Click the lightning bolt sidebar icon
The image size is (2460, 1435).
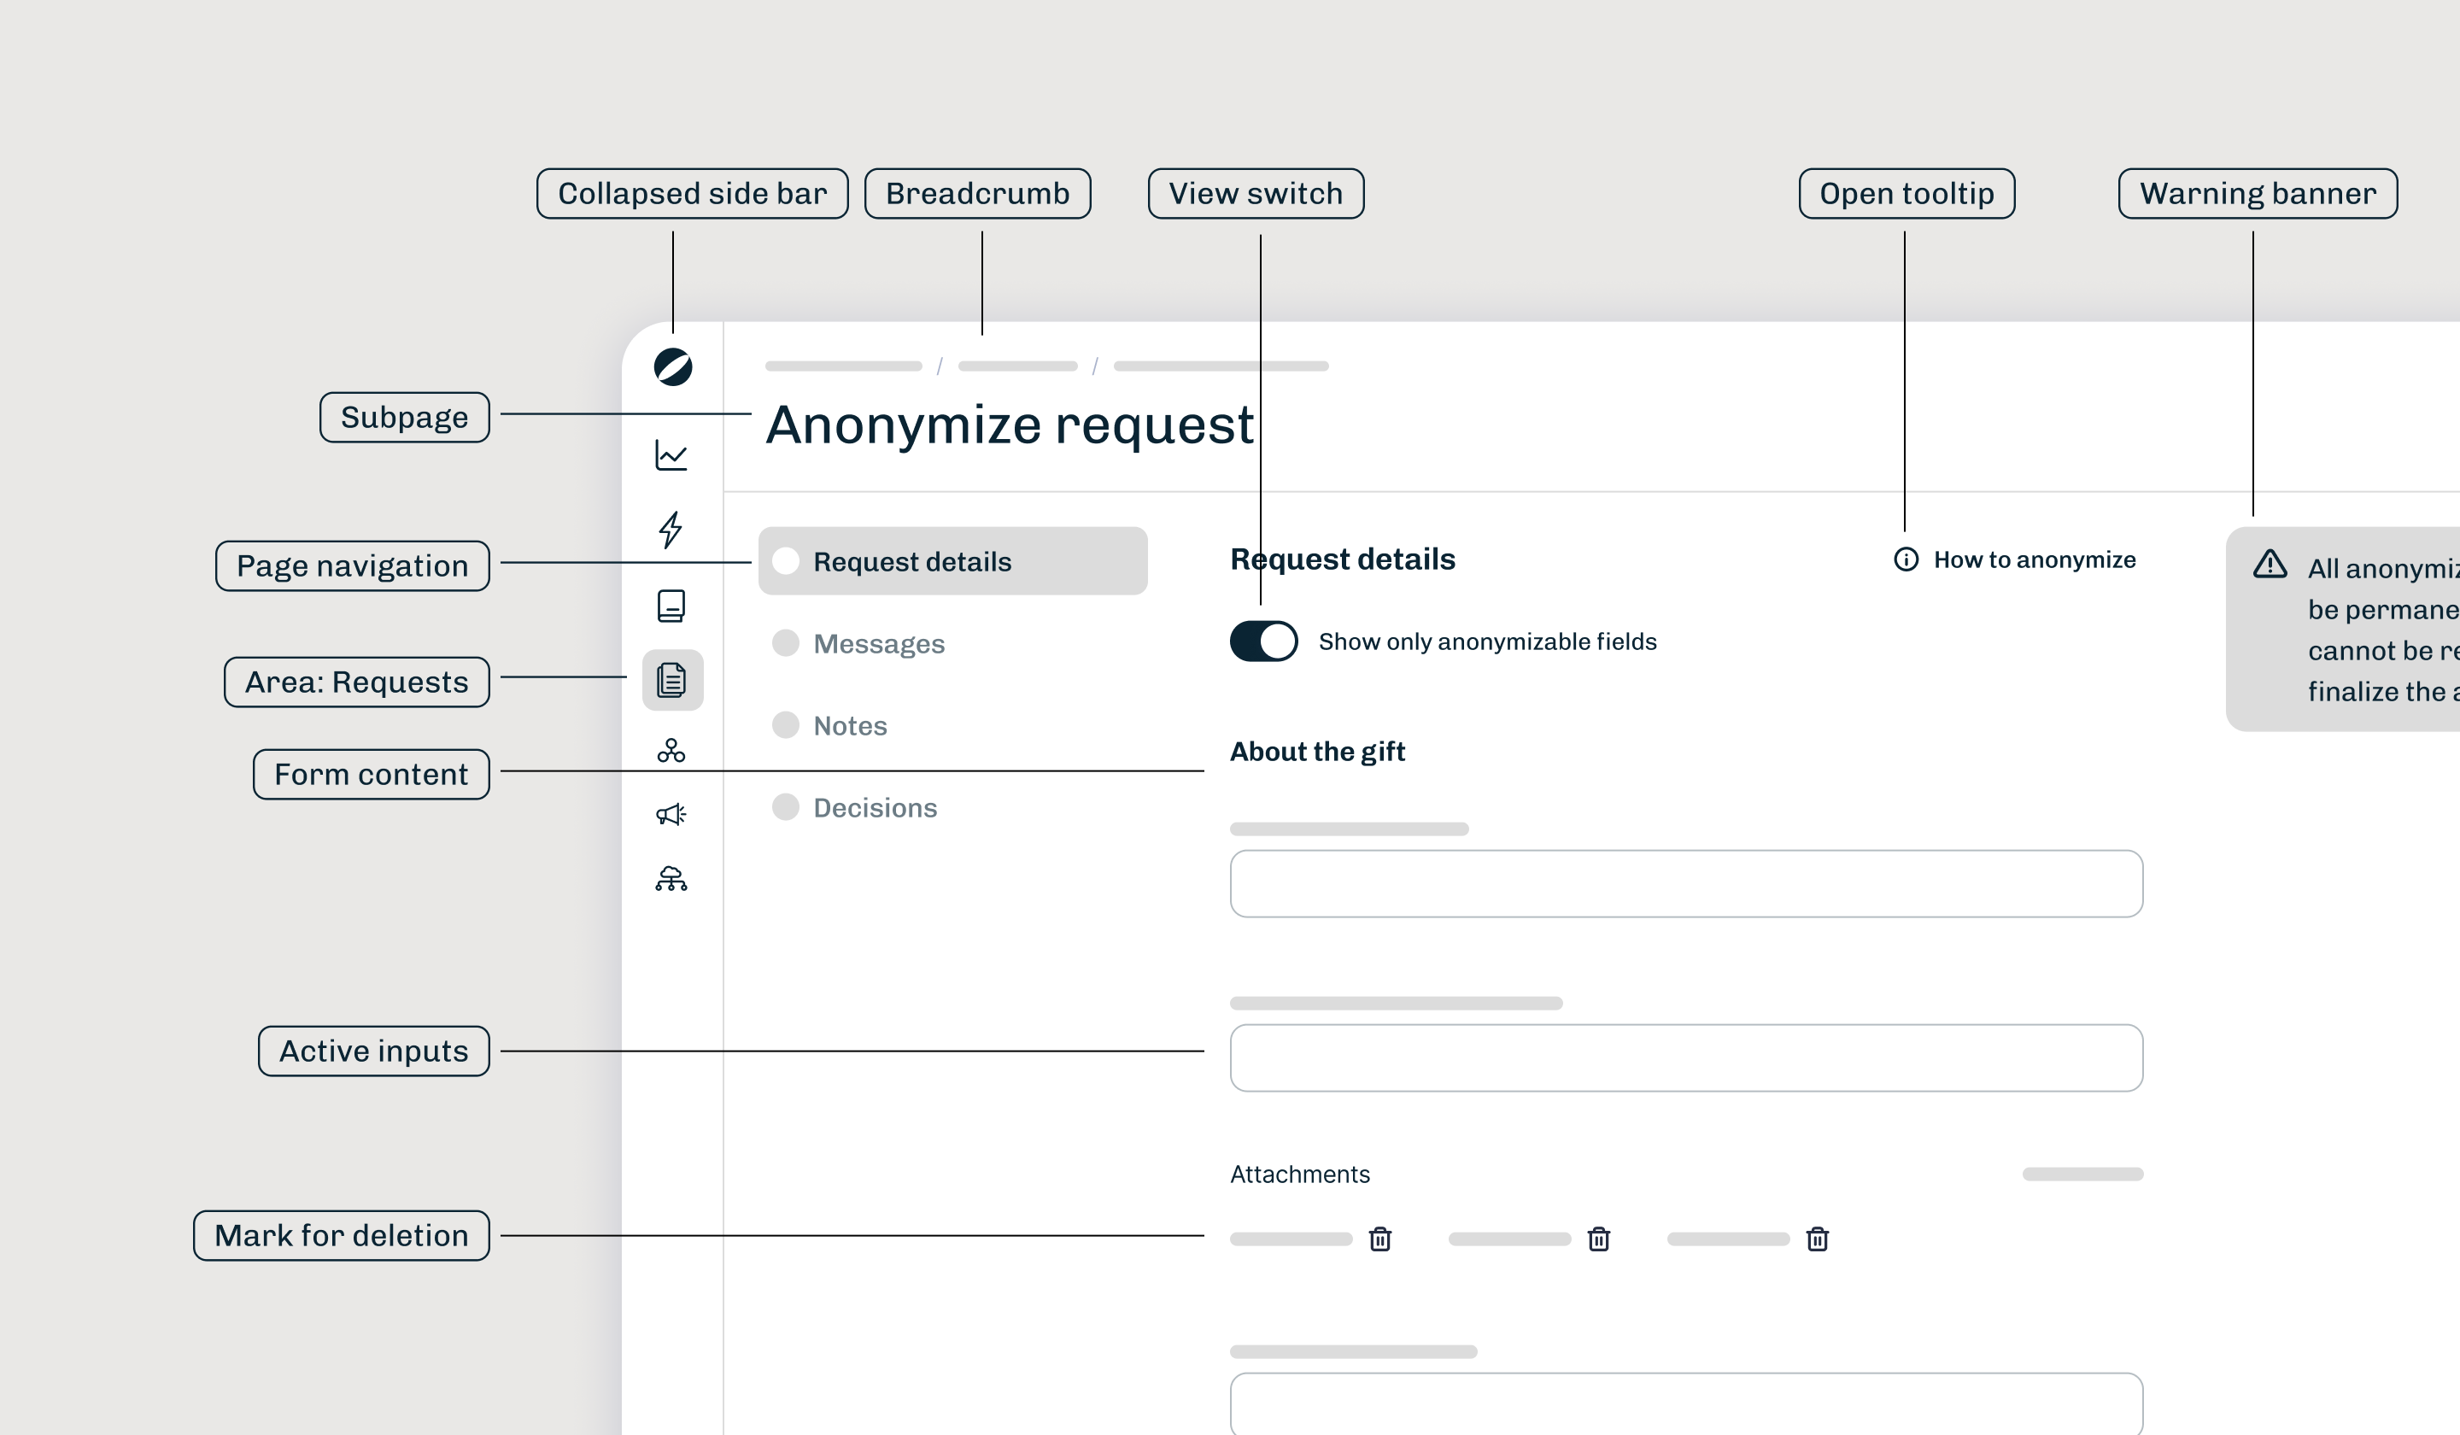[671, 529]
